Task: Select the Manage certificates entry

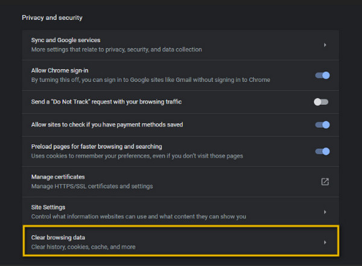Action: tap(180, 182)
